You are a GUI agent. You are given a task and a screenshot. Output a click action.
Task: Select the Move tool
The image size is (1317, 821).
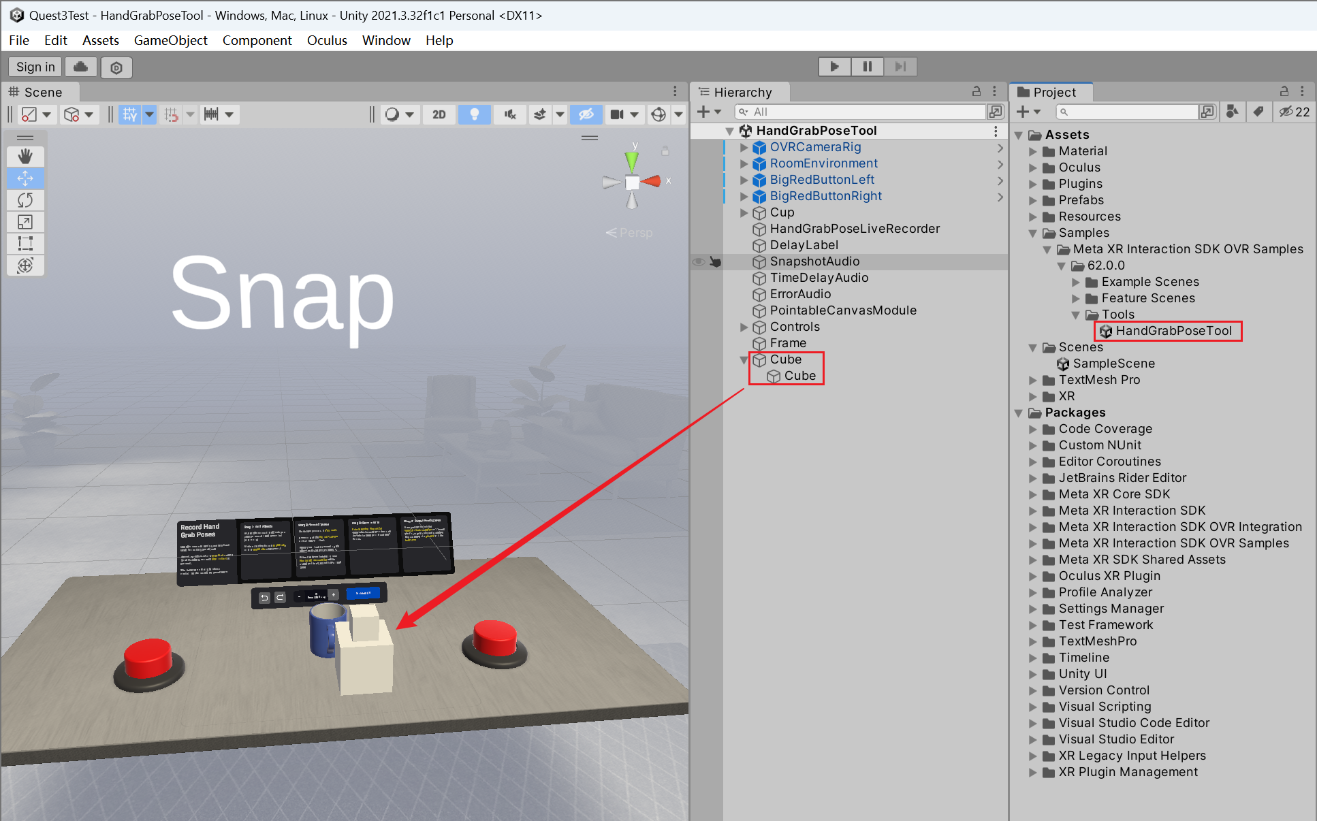click(x=25, y=178)
